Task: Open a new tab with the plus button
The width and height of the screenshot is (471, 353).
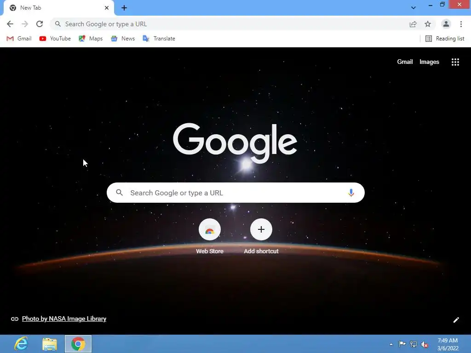Action: click(124, 8)
